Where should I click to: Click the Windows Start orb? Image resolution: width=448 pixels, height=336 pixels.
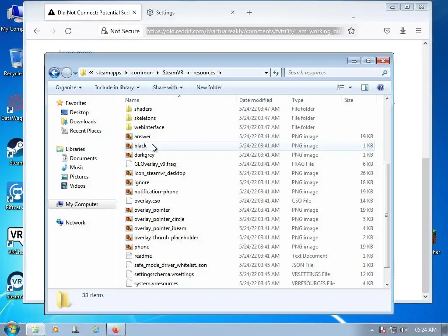click(x=11, y=329)
